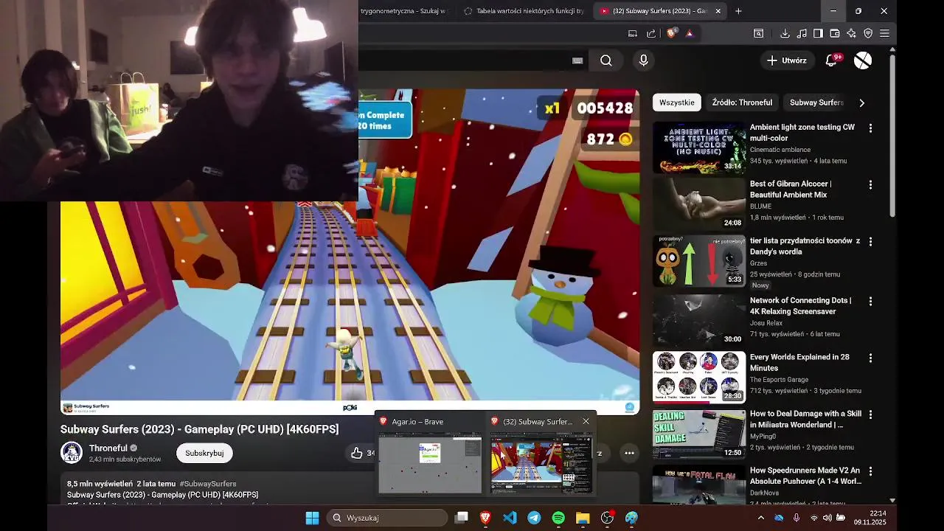Open the YouTube account avatar menu
944x531 pixels.
point(863,60)
